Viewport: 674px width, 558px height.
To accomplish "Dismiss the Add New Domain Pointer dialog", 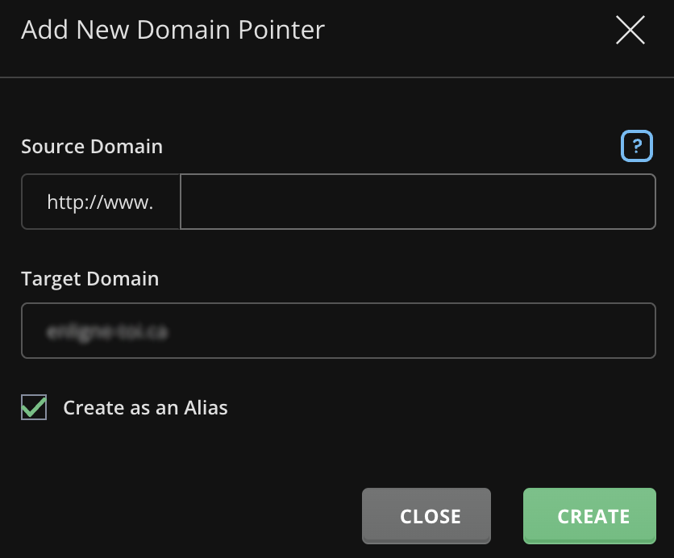I will tap(630, 31).
